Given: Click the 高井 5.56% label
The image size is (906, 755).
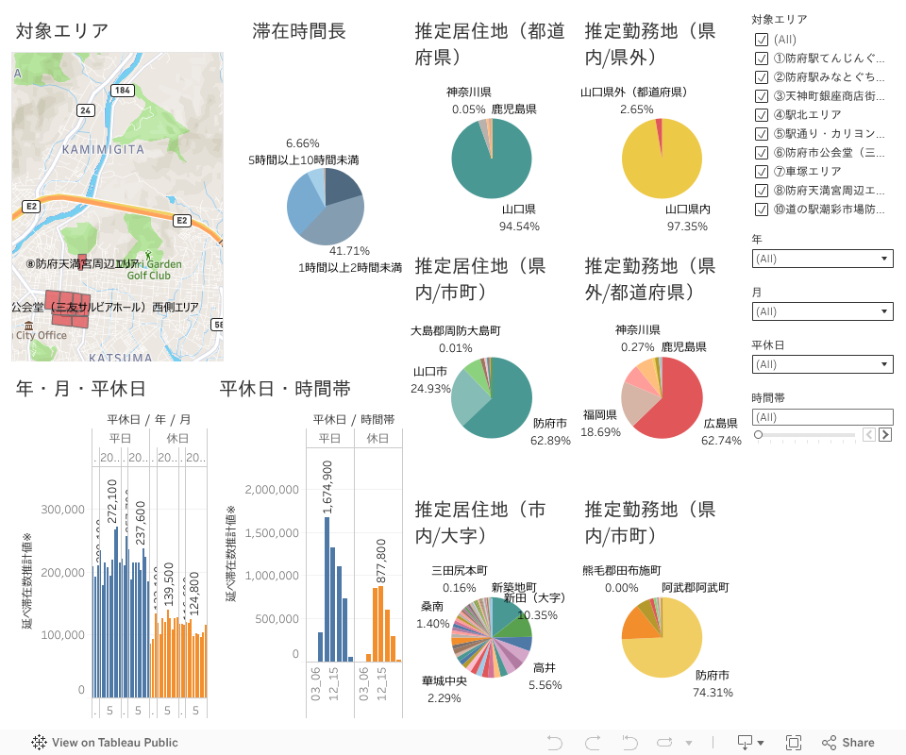Looking at the screenshot, I should (x=545, y=677).
